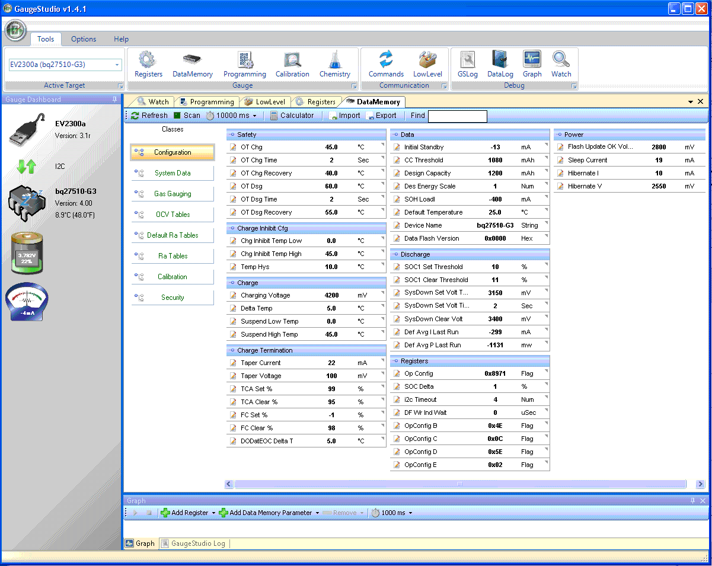Click the Refresh toolbar button
Viewport: 712px width, 566px height.
click(149, 116)
